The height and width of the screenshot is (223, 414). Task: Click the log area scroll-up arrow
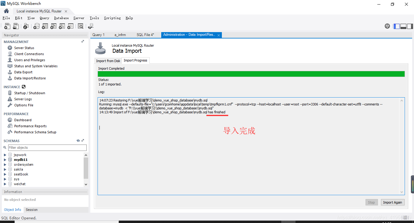[x=402, y=101]
